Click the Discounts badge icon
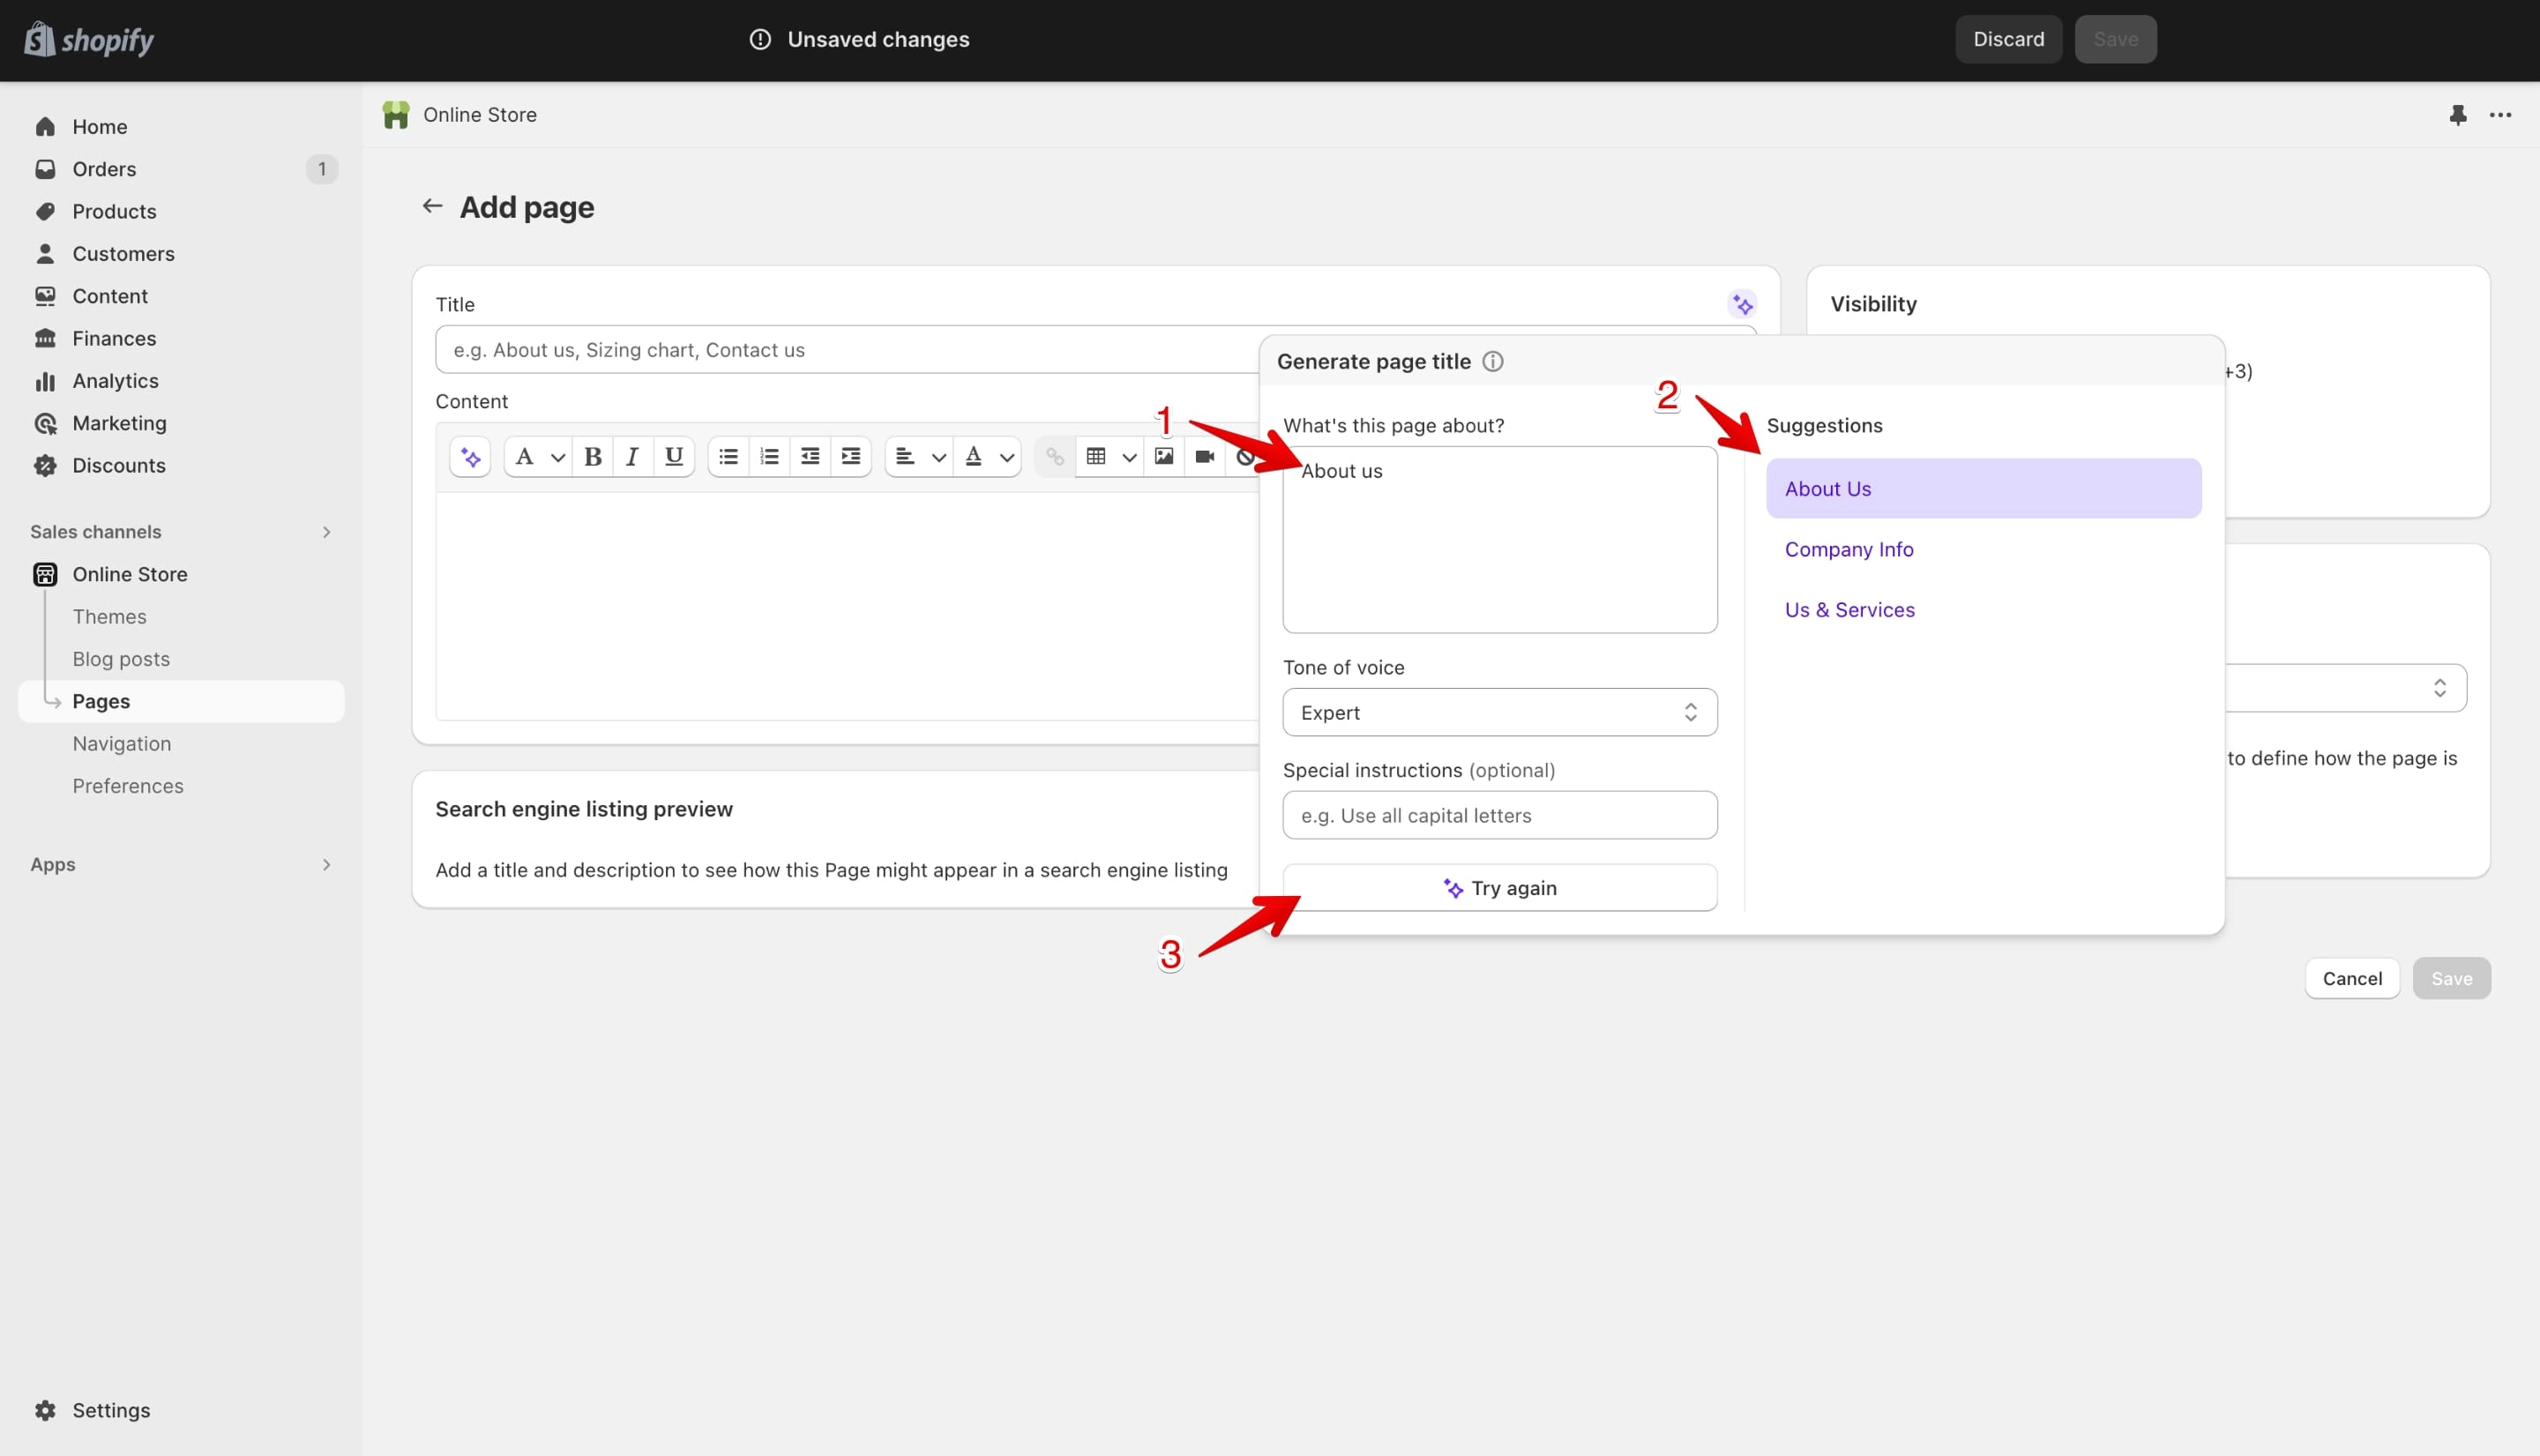This screenshot has height=1456, width=2540. click(45, 466)
